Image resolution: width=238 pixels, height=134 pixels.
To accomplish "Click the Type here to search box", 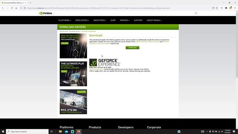I will 27,131.
